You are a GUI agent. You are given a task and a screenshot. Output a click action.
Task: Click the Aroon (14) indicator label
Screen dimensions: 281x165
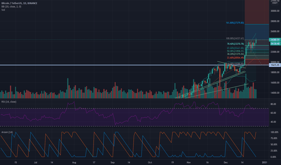tap(7, 132)
